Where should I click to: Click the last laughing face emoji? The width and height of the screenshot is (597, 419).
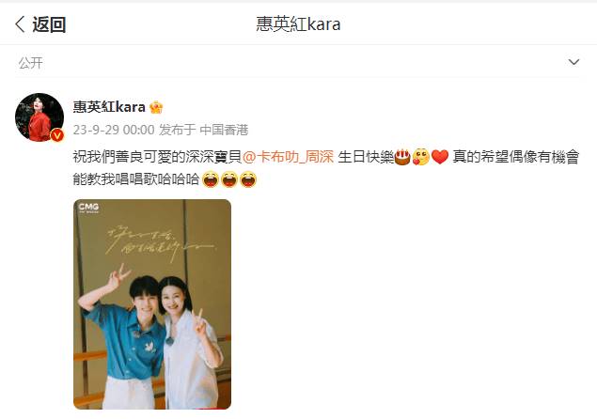click(248, 179)
